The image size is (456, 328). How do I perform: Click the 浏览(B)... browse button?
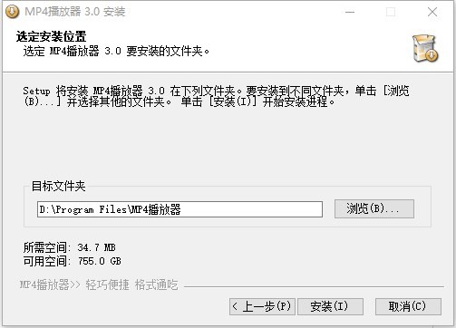pyautogui.click(x=374, y=208)
